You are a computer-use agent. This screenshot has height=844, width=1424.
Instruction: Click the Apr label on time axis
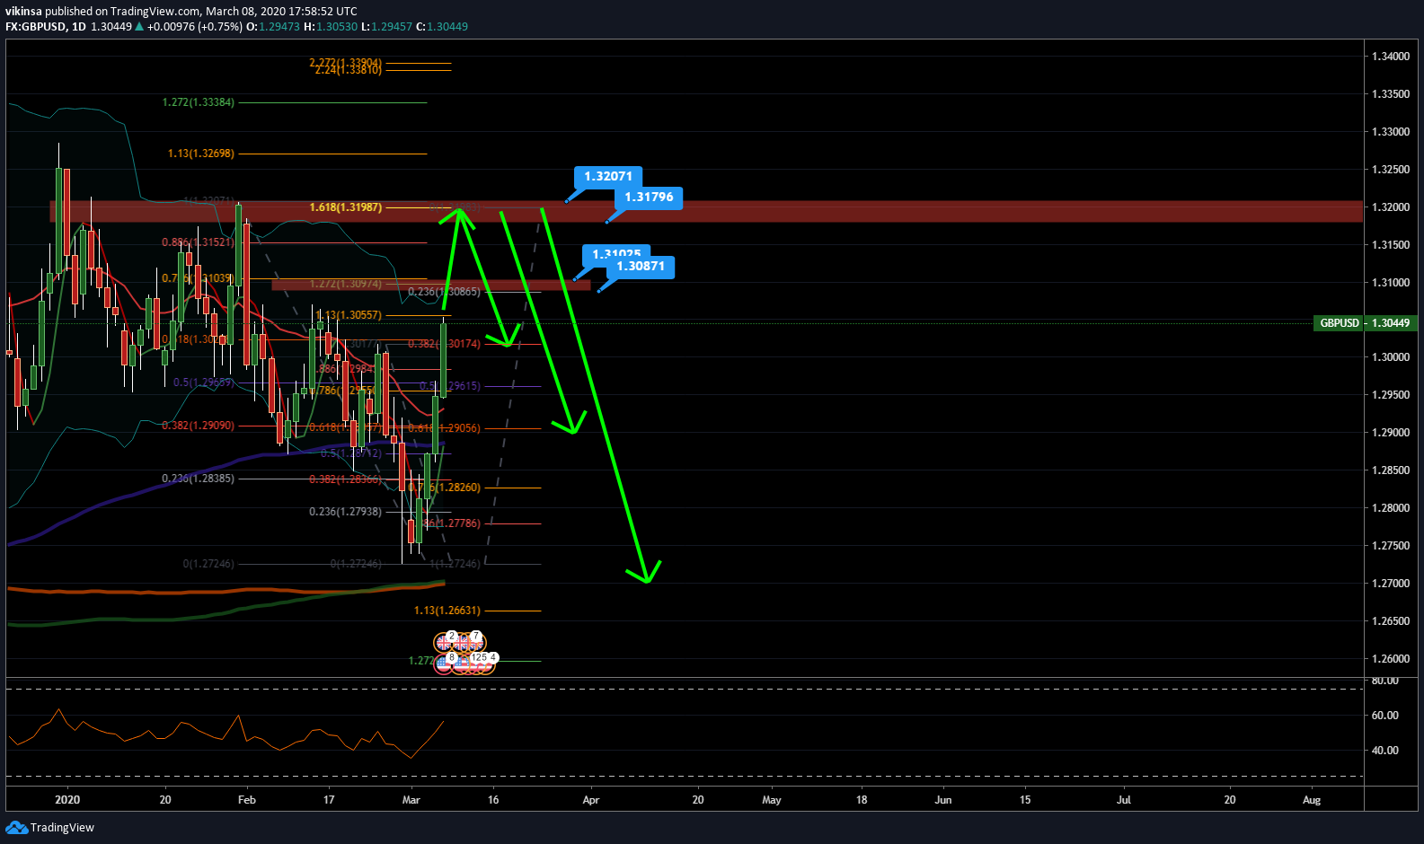tap(591, 800)
